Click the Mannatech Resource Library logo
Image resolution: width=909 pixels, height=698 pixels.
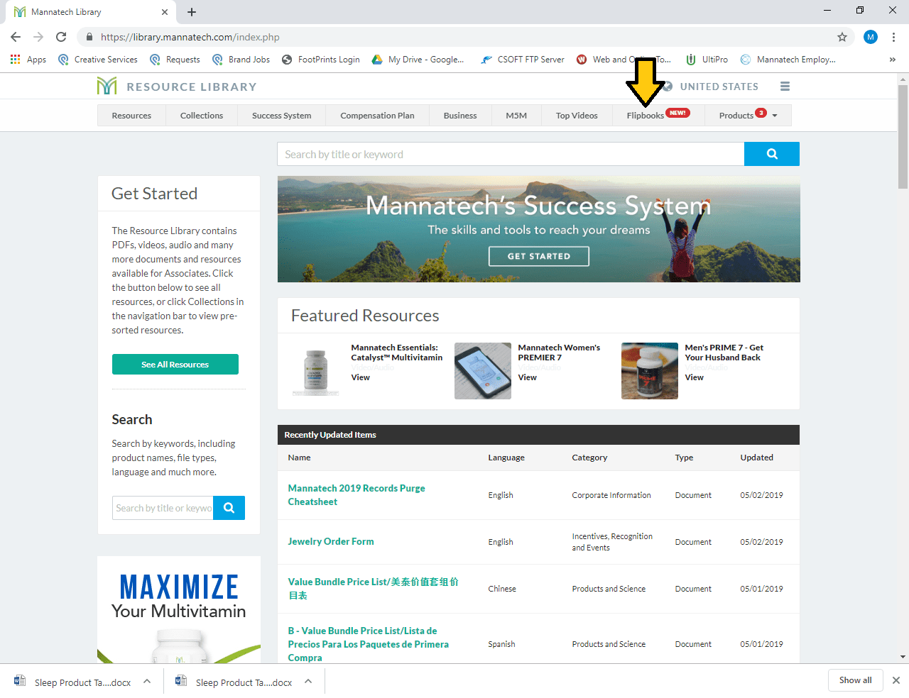click(177, 87)
